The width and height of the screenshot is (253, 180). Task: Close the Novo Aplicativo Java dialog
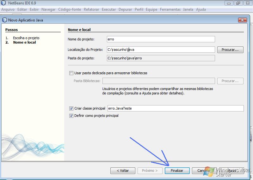click(242, 20)
